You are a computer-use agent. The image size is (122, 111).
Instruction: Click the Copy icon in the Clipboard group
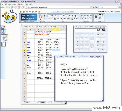44,16
